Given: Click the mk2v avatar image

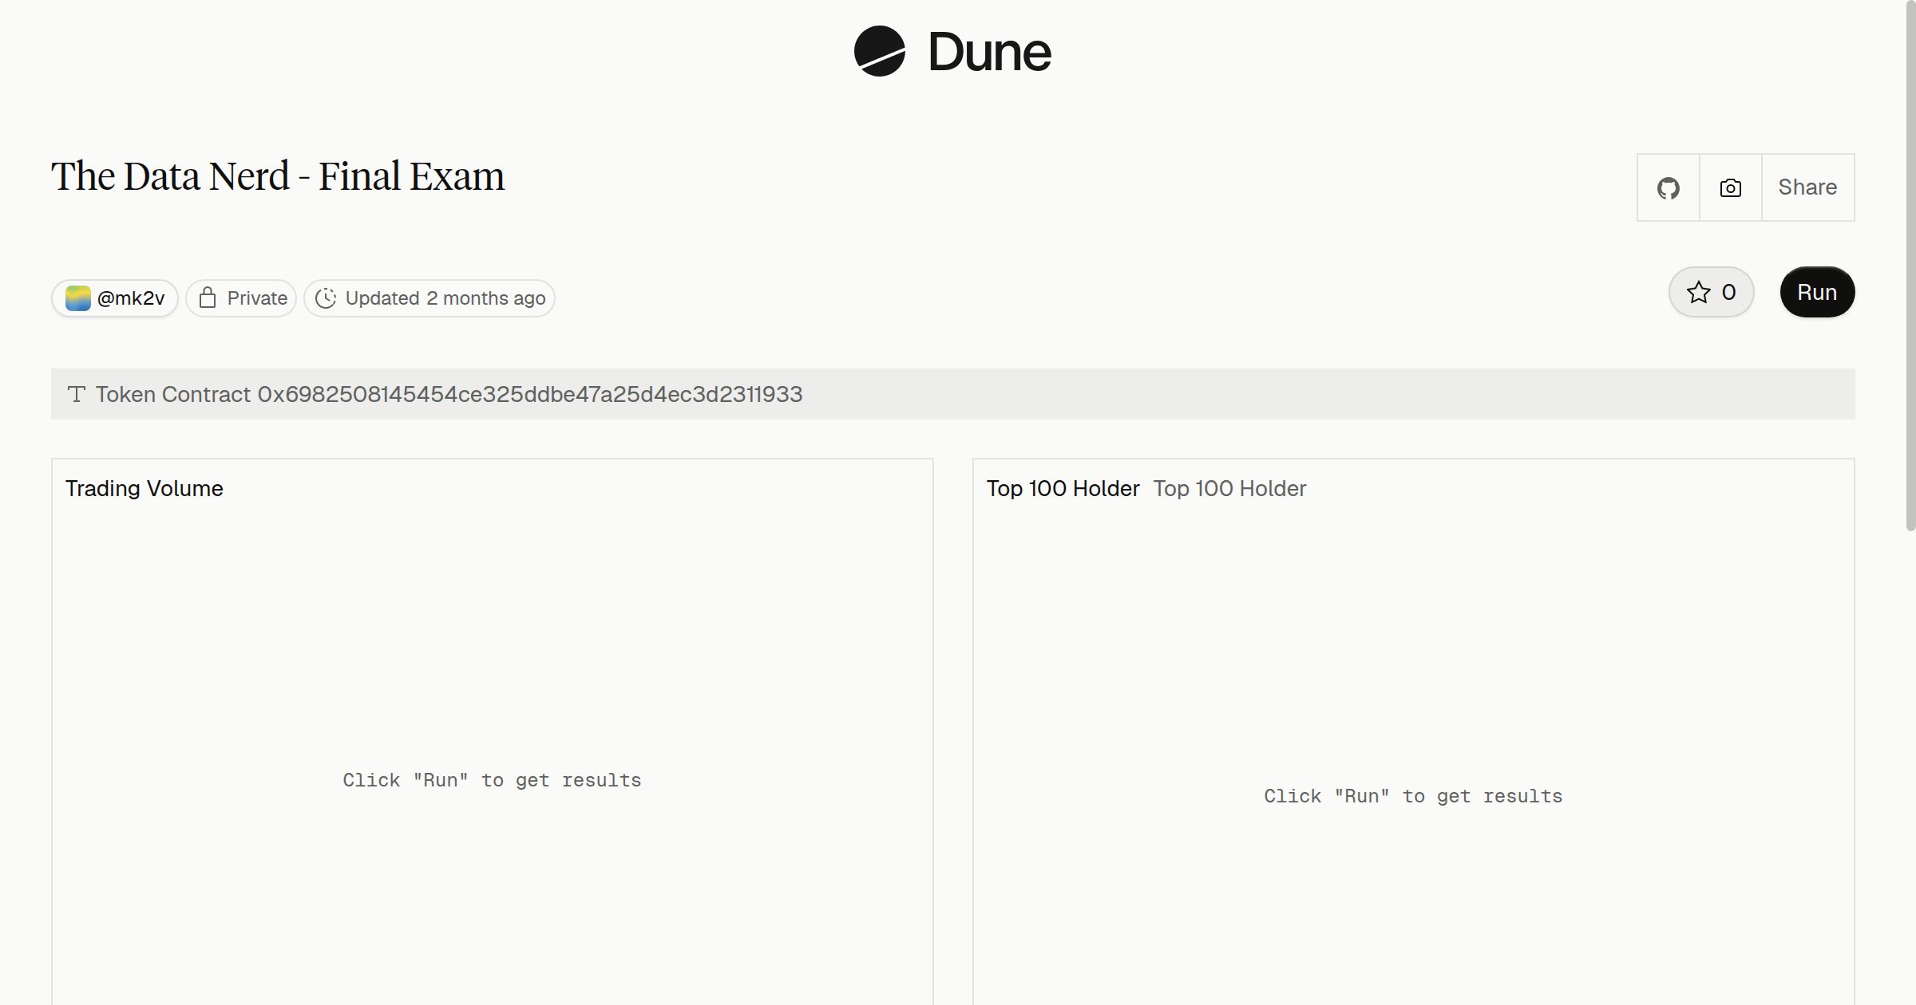Looking at the screenshot, I should tap(77, 298).
